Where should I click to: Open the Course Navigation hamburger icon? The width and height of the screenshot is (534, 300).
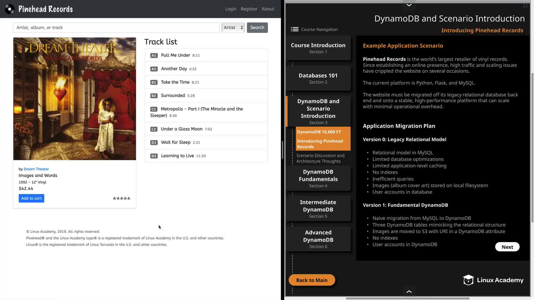pyautogui.click(x=295, y=29)
